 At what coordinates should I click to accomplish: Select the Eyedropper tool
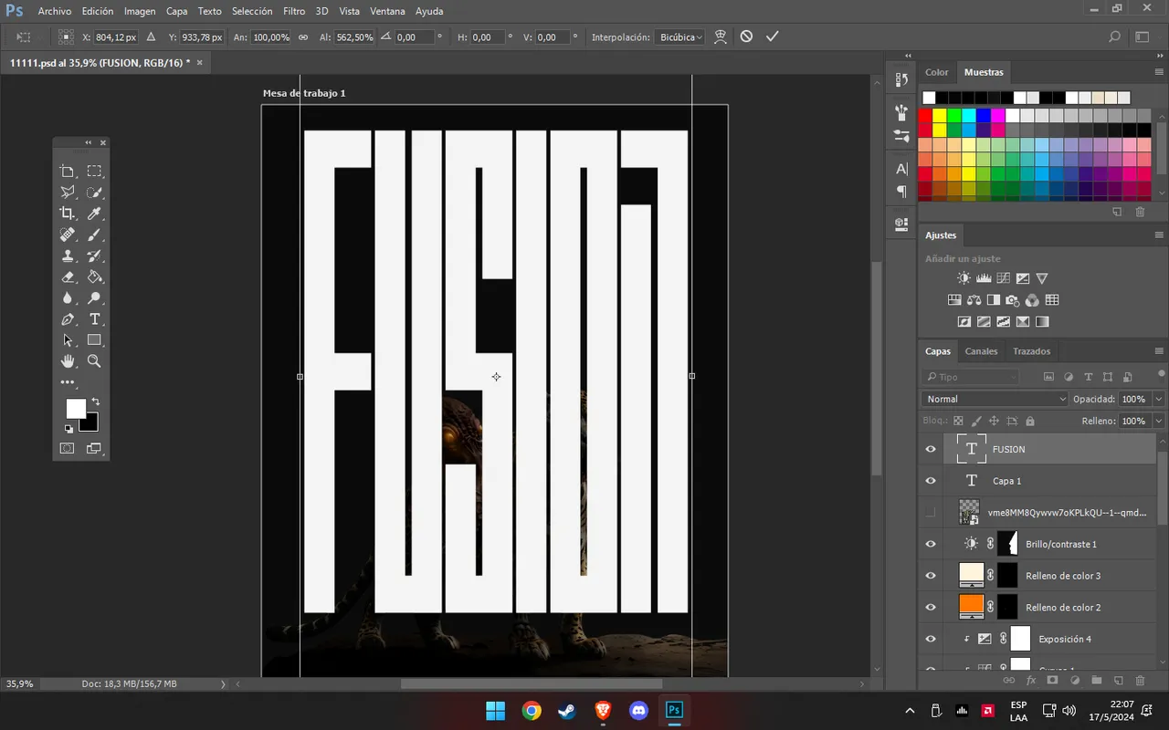[94, 214]
